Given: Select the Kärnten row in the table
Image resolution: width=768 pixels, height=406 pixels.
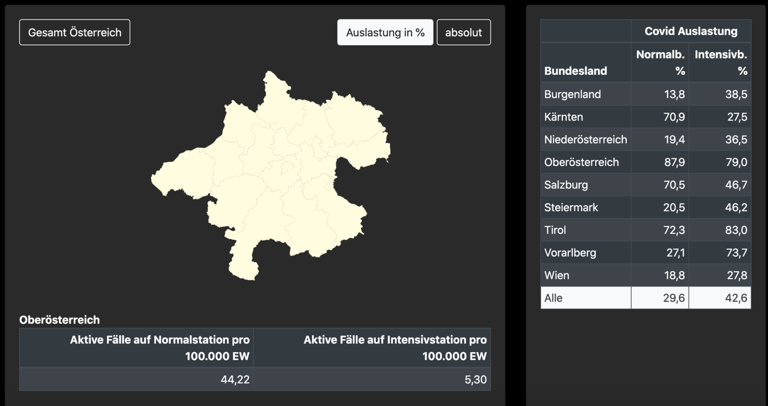Looking at the screenshot, I should (586, 117).
